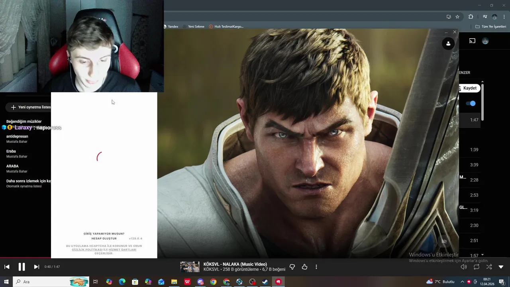Click the 7°C Bulutlu weather widget
Viewport: 510px width, 287px height.
[x=440, y=282]
